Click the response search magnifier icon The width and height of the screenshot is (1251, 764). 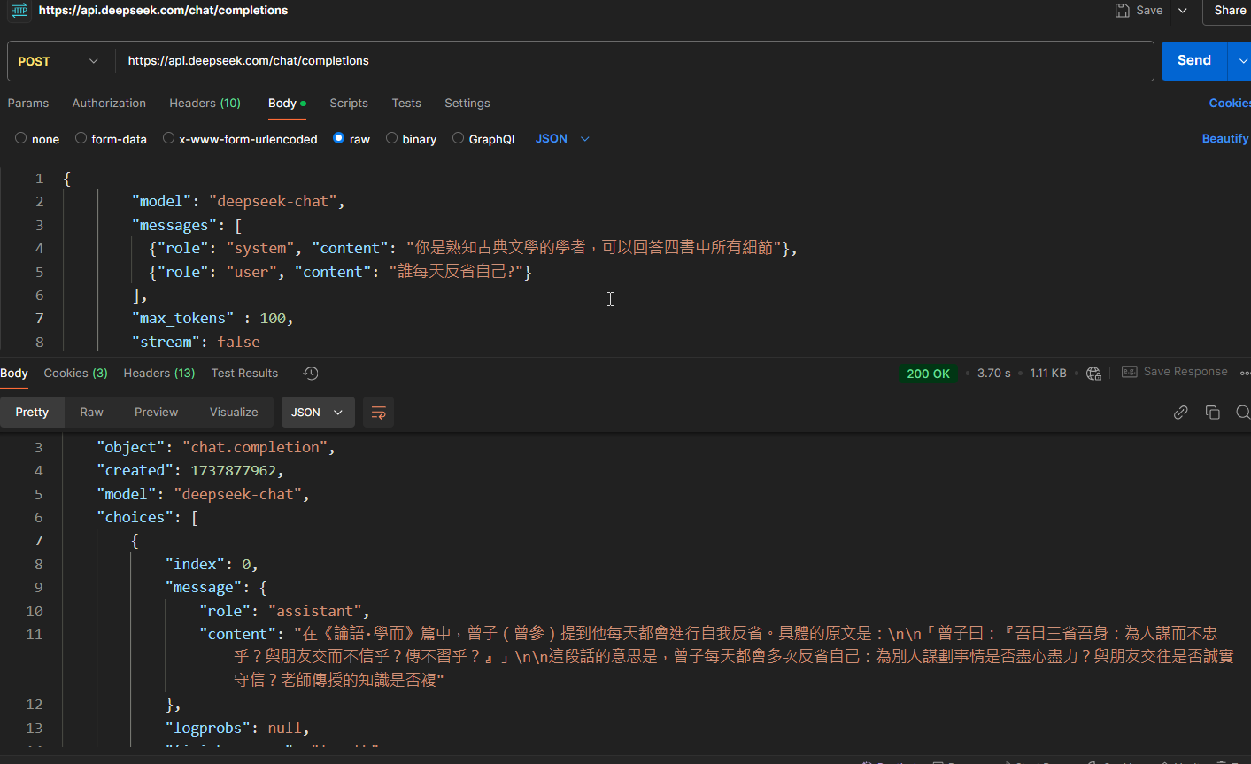[x=1243, y=413]
